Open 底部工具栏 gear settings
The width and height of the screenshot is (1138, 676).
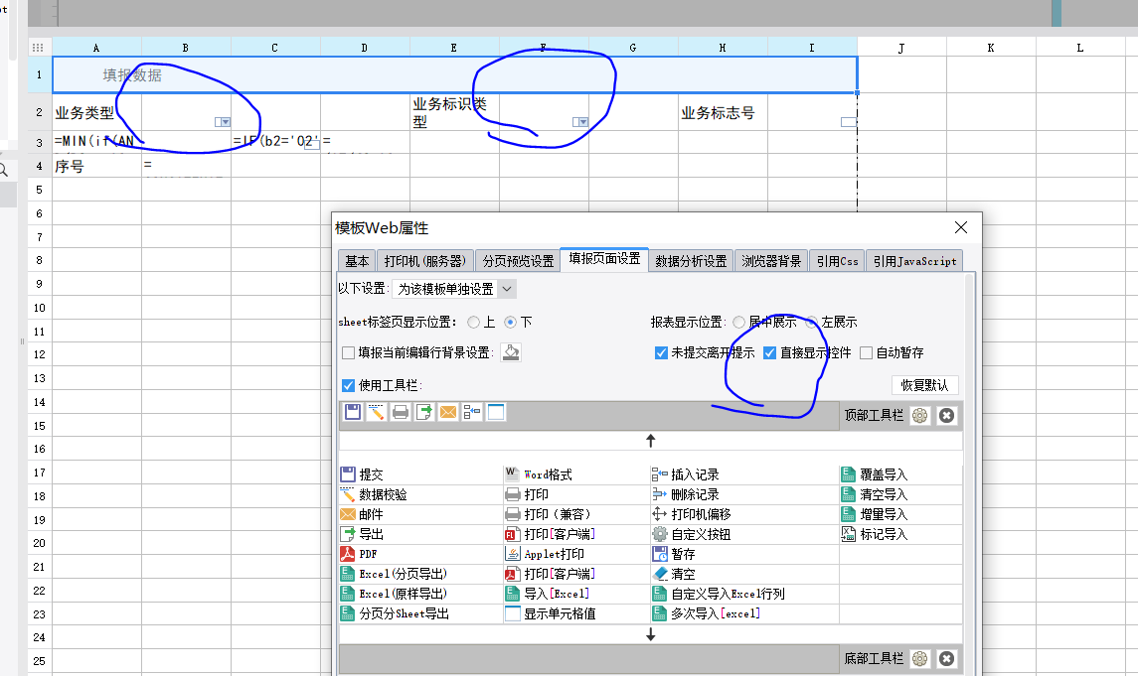(919, 658)
